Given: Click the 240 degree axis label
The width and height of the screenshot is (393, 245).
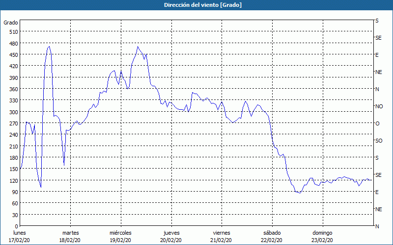Looking at the screenshot, I should (14, 135).
